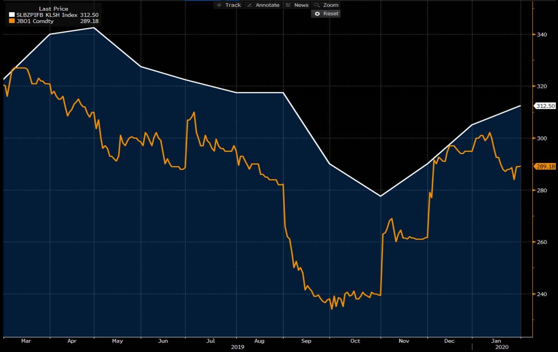
Task: Click the Mar month label on time axis
Action: pos(26,341)
